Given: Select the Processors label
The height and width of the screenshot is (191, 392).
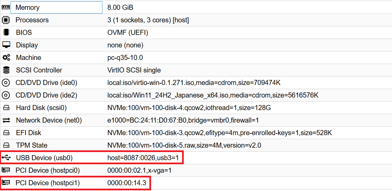Looking at the screenshot, I should point(32,20).
